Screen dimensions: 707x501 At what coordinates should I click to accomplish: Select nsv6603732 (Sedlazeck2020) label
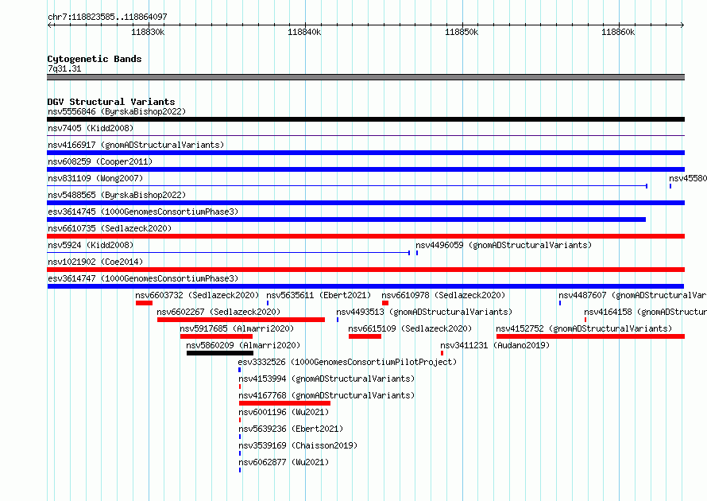click(197, 295)
